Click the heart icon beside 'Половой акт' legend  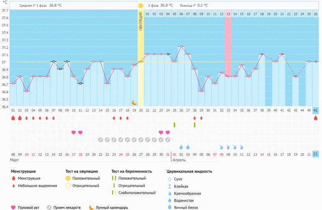click(13, 207)
